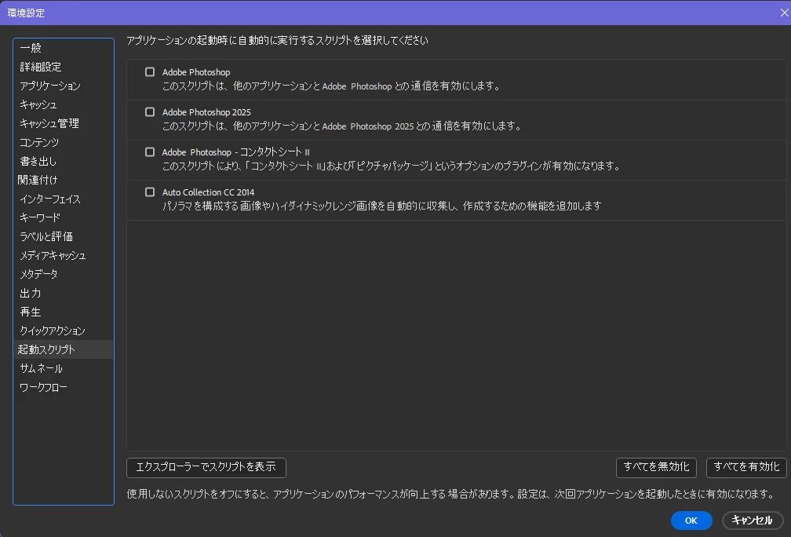Select メディアキャッシュ category
791x537 pixels.
[x=64, y=255]
